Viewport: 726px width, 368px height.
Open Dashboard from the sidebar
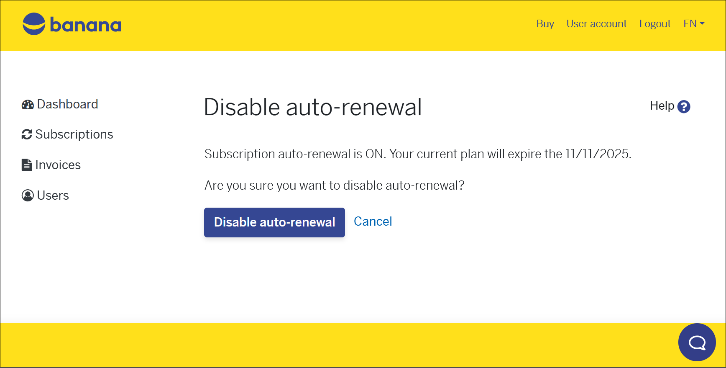67,104
